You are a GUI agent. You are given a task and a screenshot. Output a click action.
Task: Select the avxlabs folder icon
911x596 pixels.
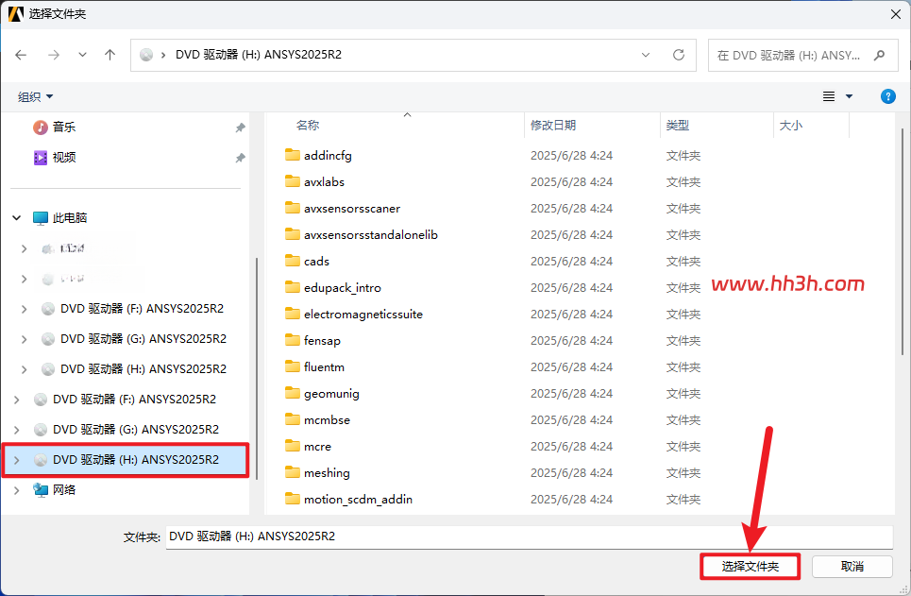[293, 181]
